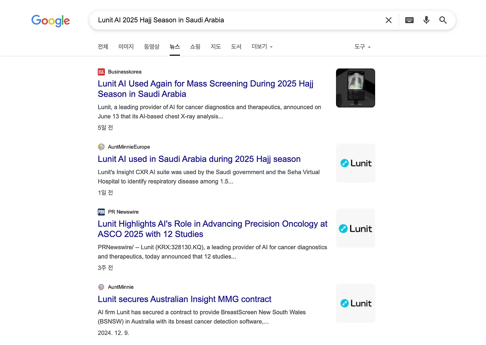Click the Businesskorea BK favicon
This screenshot has height=345, width=486.
[x=101, y=72]
